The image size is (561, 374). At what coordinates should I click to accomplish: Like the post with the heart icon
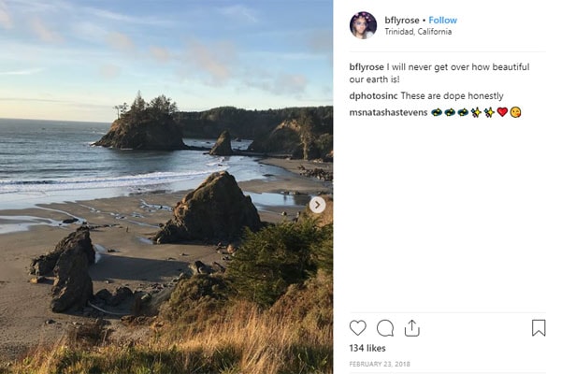click(x=358, y=328)
